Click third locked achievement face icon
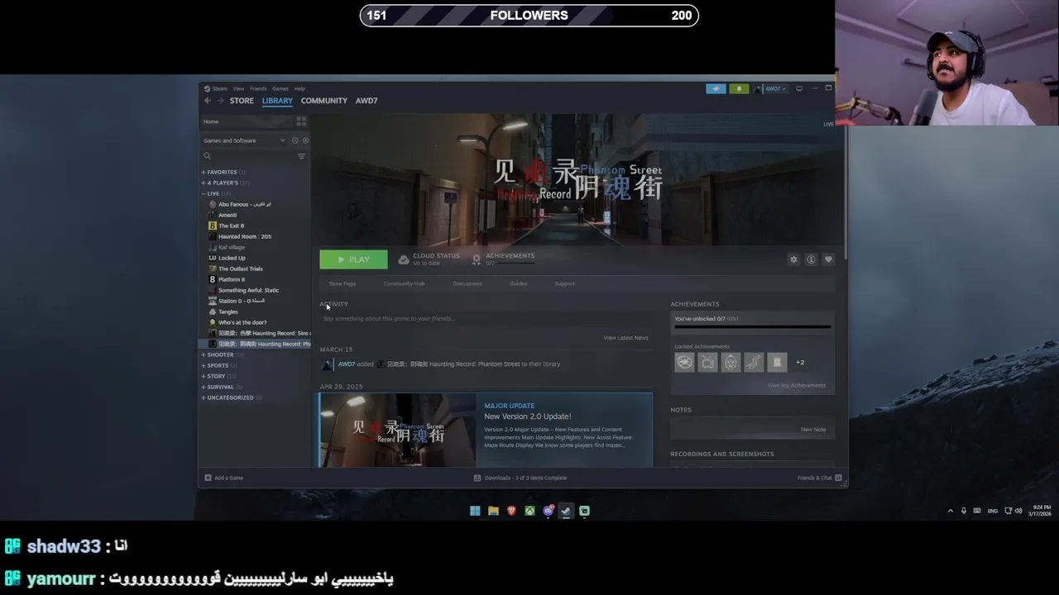This screenshot has height=595, width=1059. (x=731, y=362)
